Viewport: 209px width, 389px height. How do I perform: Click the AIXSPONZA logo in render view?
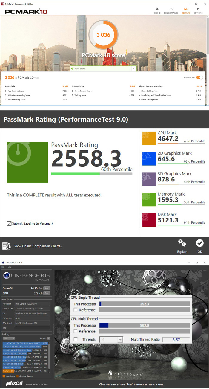(125, 374)
